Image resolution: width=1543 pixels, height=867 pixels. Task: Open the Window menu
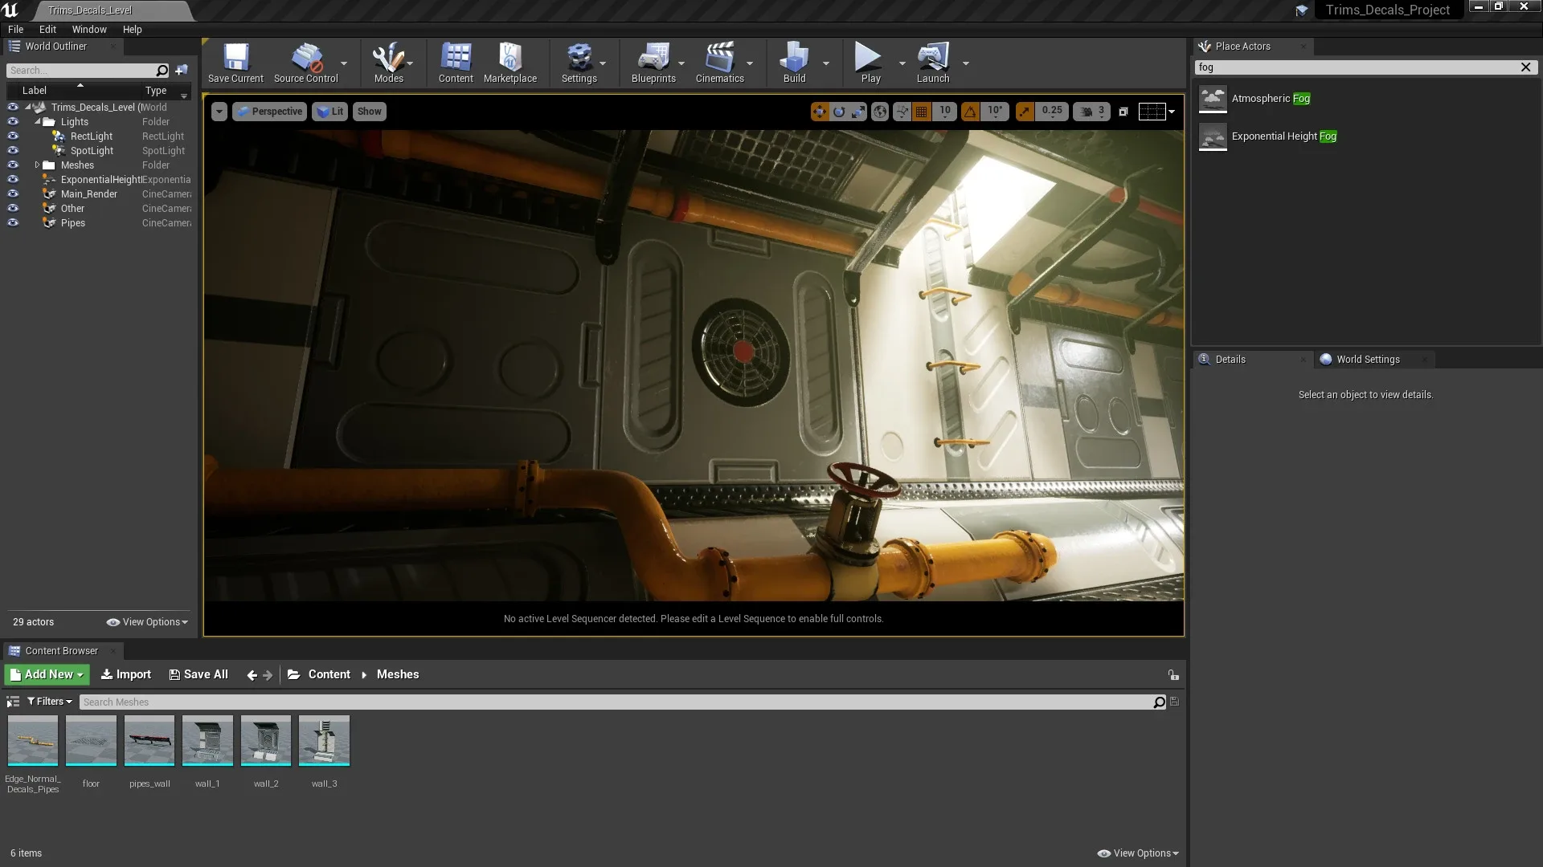tap(88, 29)
